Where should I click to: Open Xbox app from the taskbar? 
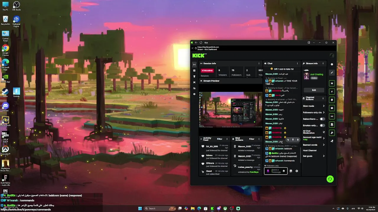point(225,208)
